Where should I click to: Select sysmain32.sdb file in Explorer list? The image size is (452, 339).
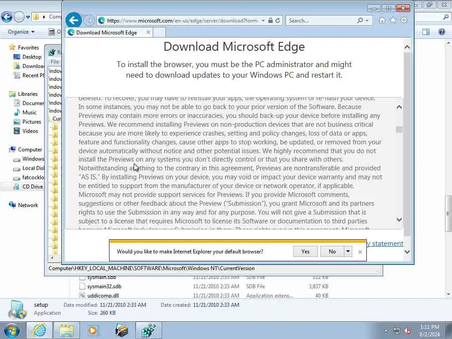coord(104,286)
